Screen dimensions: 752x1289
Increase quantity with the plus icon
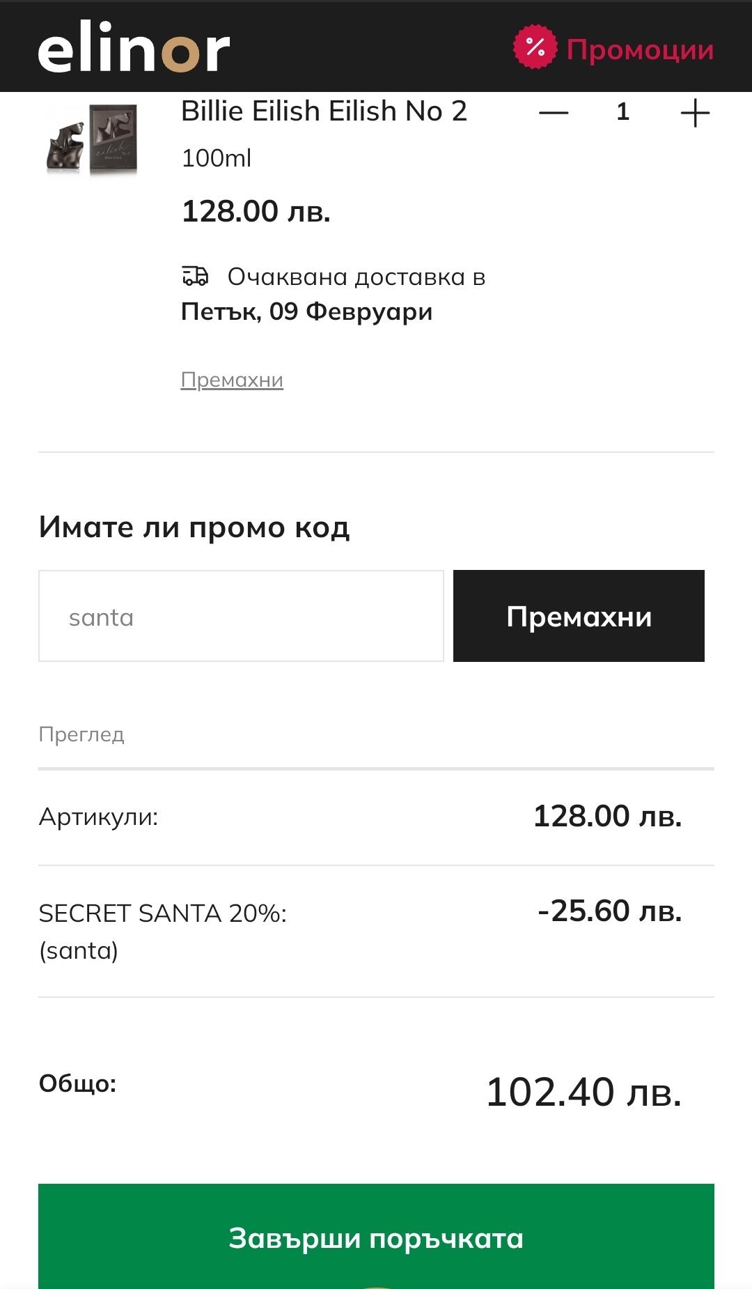click(x=694, y=113)
